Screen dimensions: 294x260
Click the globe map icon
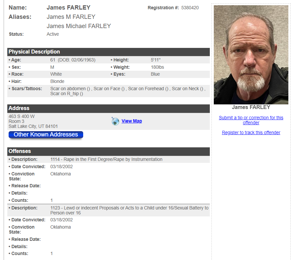coord(115,121)
